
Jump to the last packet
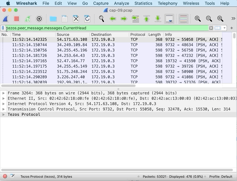pos(158,19)
